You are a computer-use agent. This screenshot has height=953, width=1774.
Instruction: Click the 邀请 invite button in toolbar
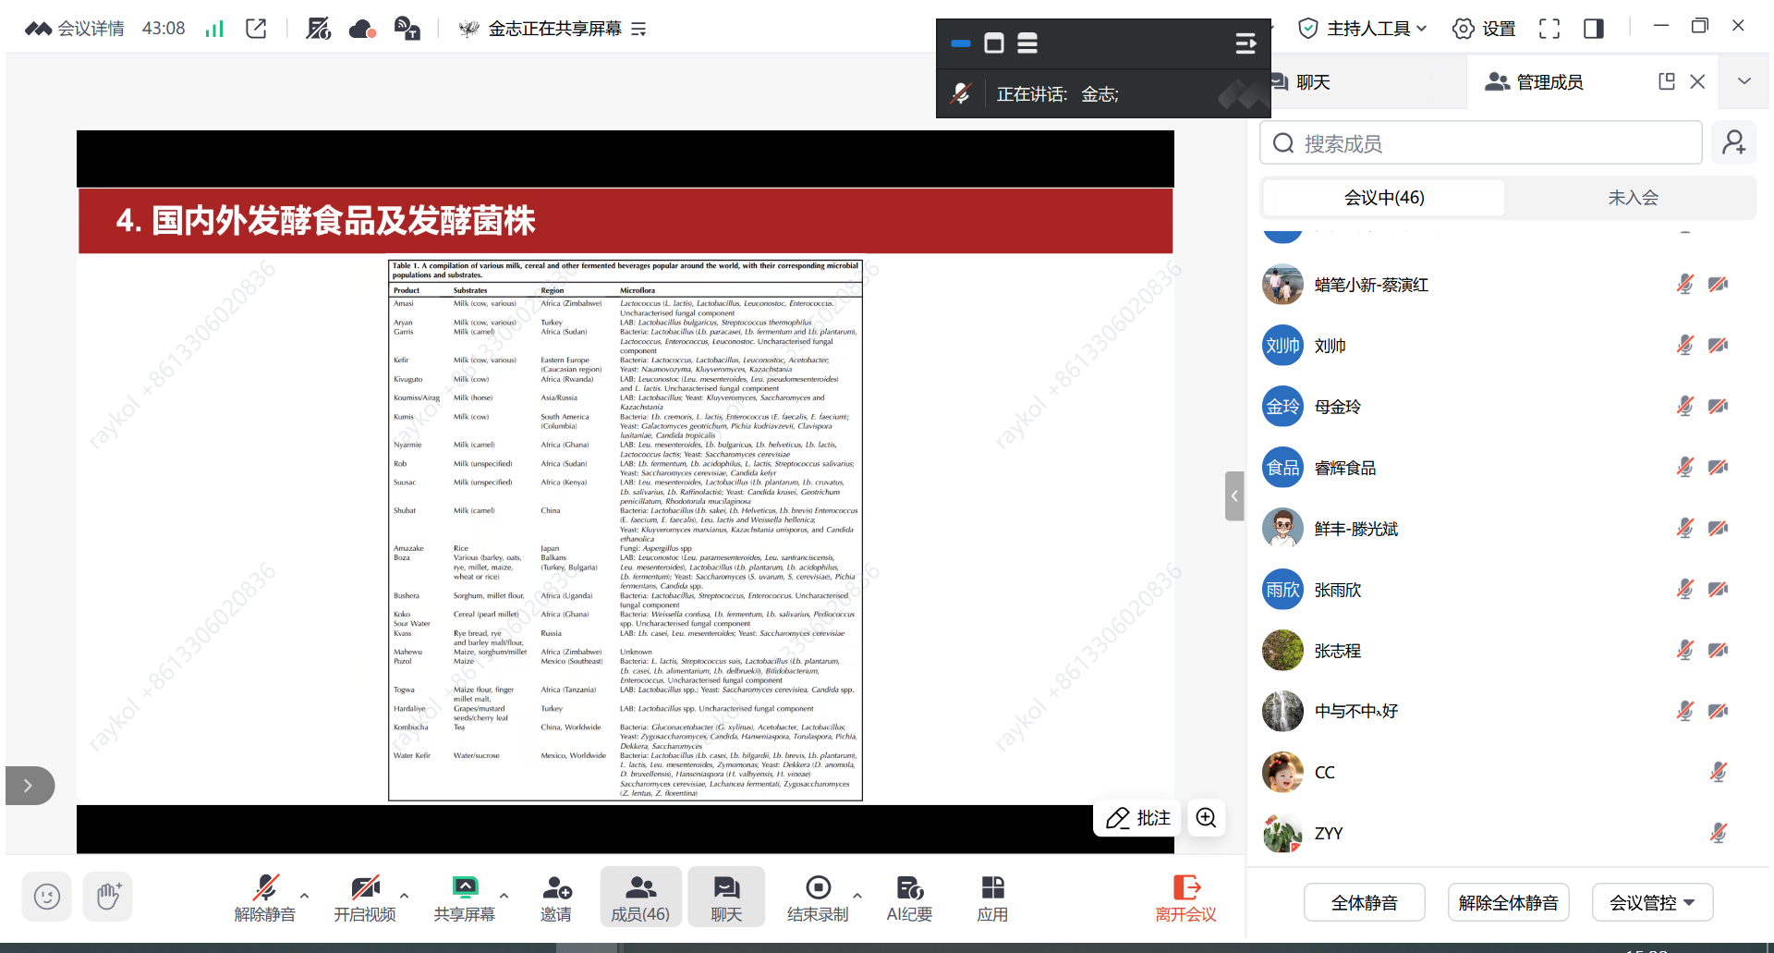[x=556, y=896]
